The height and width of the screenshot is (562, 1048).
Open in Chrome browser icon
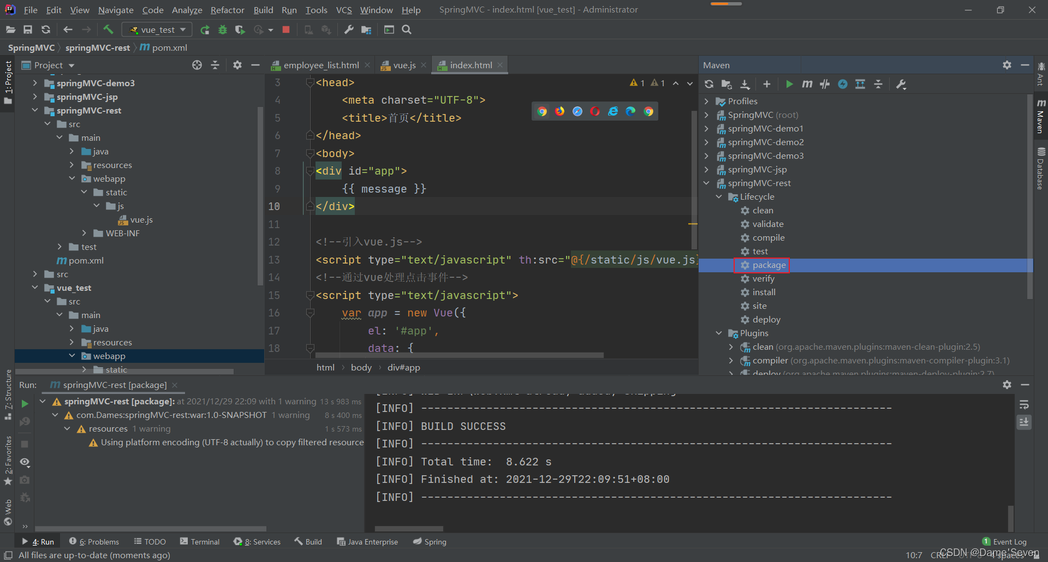coord(542,111)
